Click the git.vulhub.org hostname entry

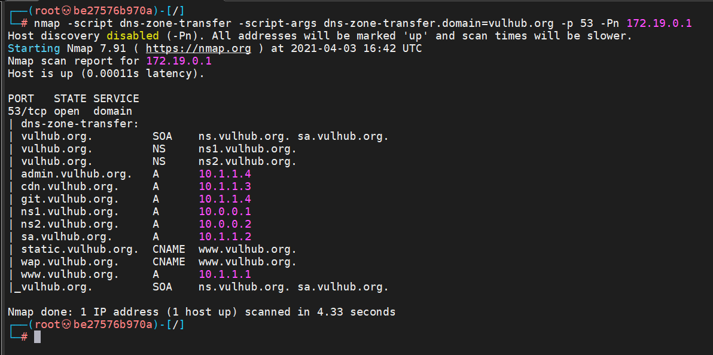(70, 199)
